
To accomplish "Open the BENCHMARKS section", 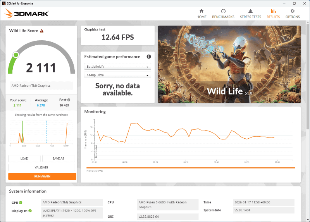I will coord(223,14).
